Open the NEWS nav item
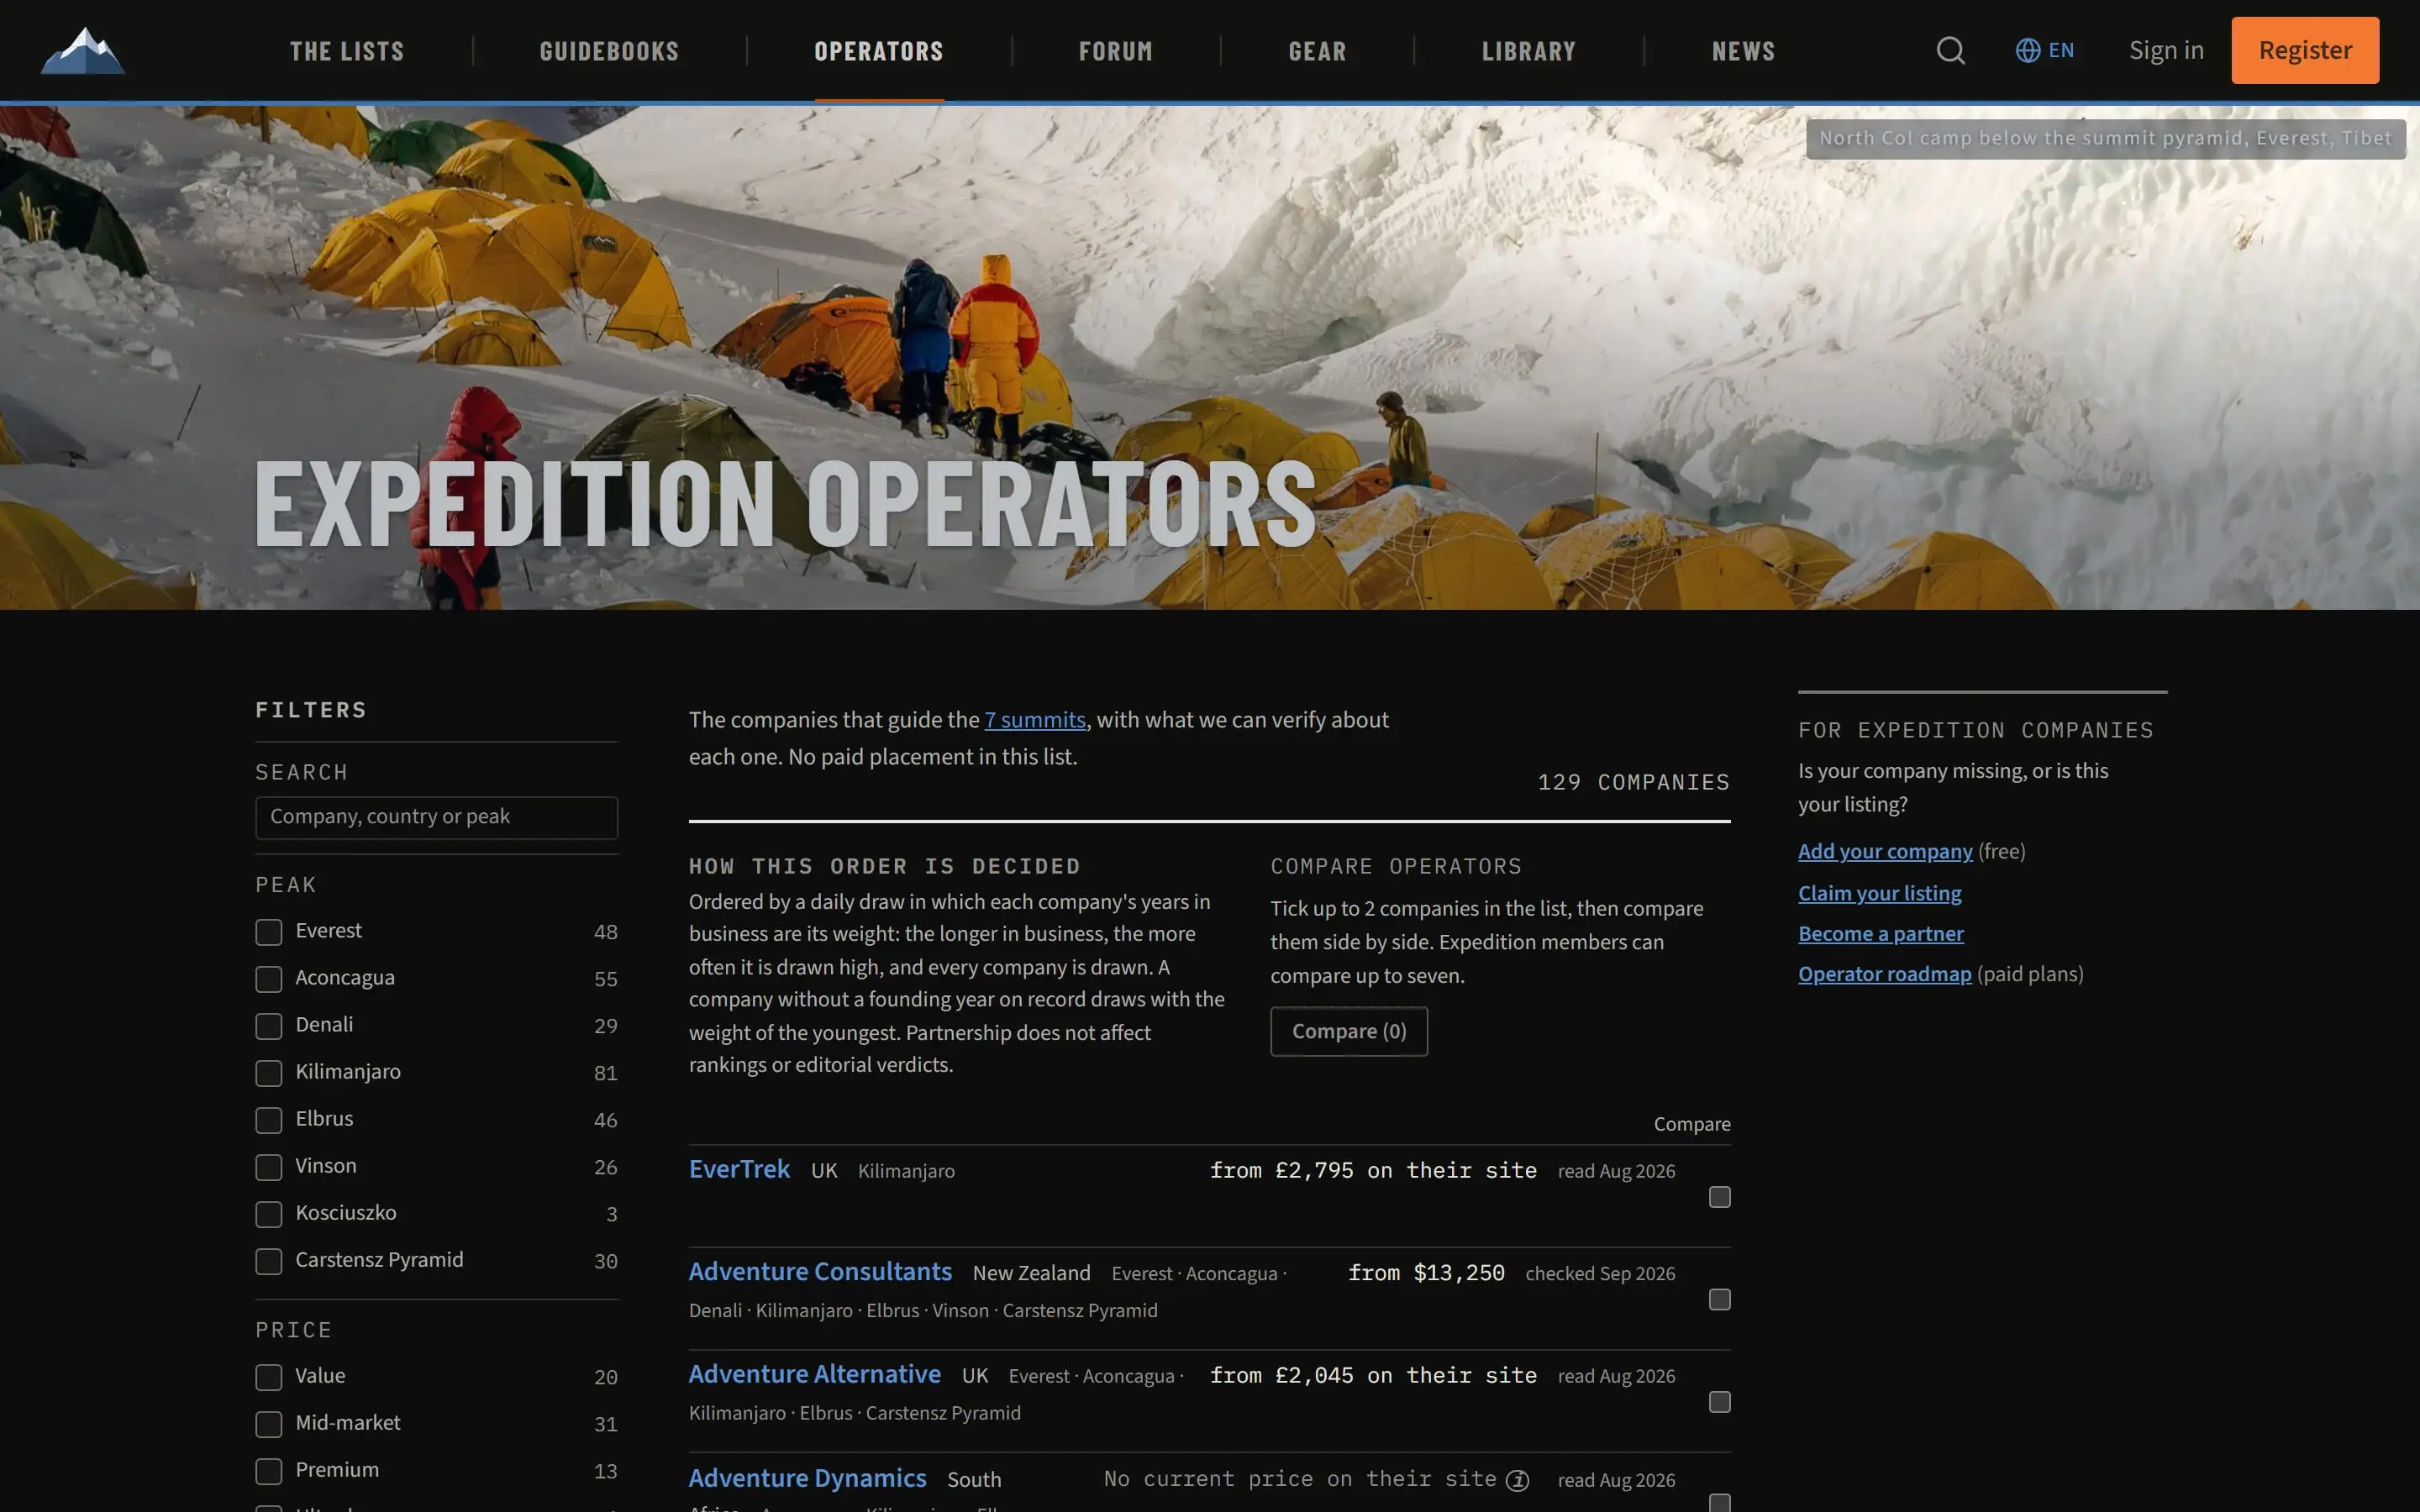Screen dimensions: 2420x1512 point(1743,51)
